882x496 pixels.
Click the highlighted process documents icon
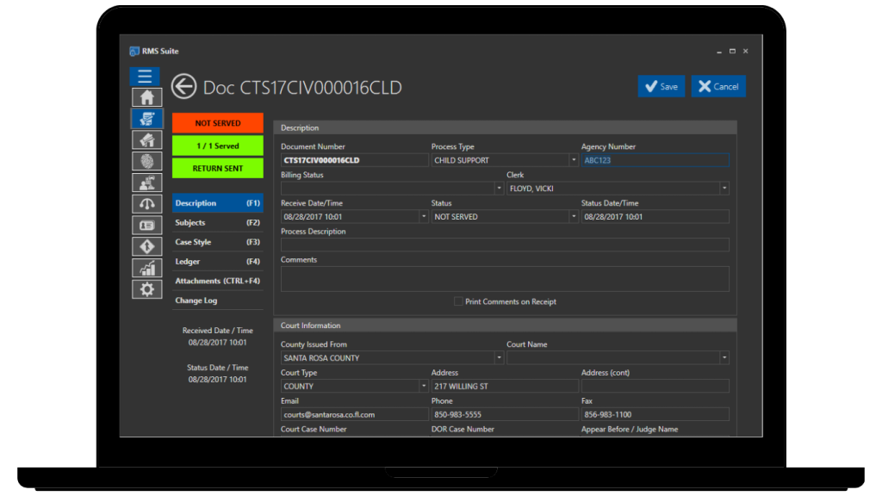(x=146, y=119)
